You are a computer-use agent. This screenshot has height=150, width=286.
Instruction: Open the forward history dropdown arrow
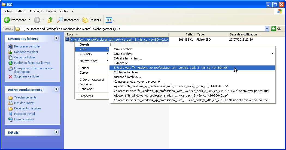pos(43,20)
